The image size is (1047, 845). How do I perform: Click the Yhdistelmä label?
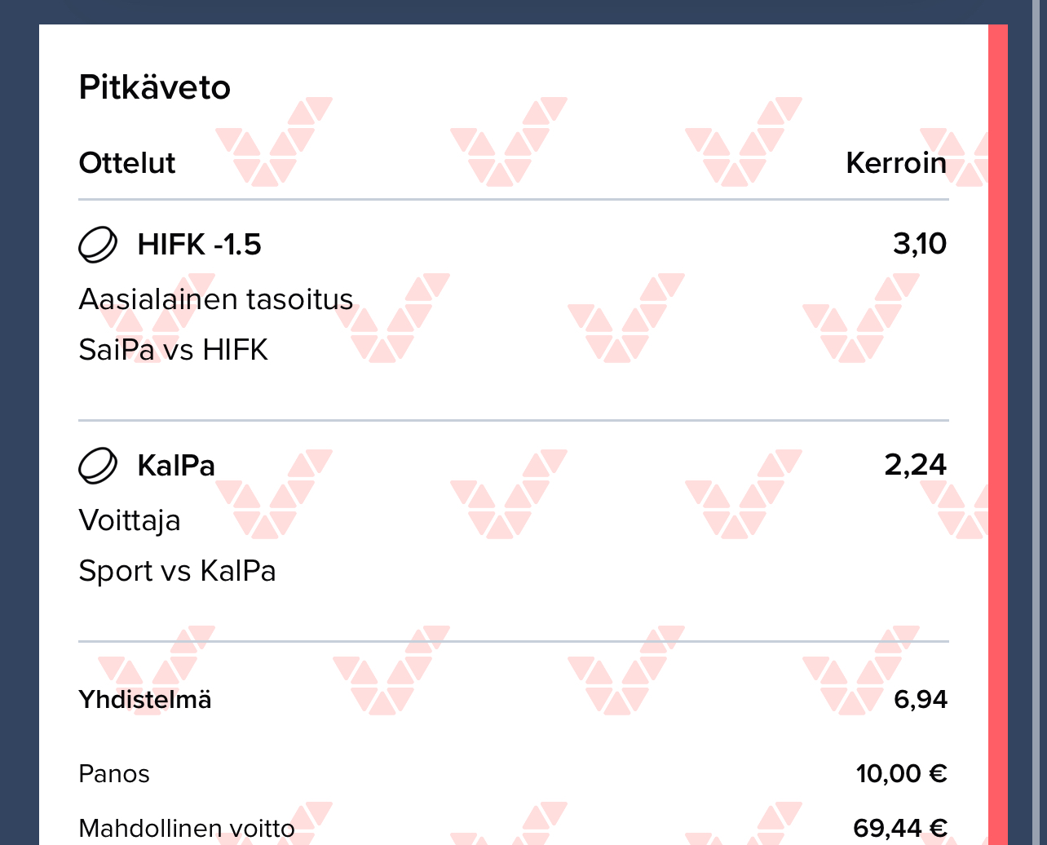(144, 700)
